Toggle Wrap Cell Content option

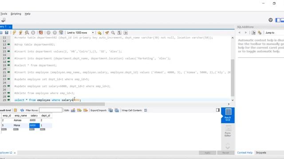point(146,110)
